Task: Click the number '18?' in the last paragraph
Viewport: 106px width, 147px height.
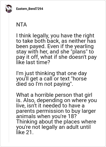Action: pos(72,116)
